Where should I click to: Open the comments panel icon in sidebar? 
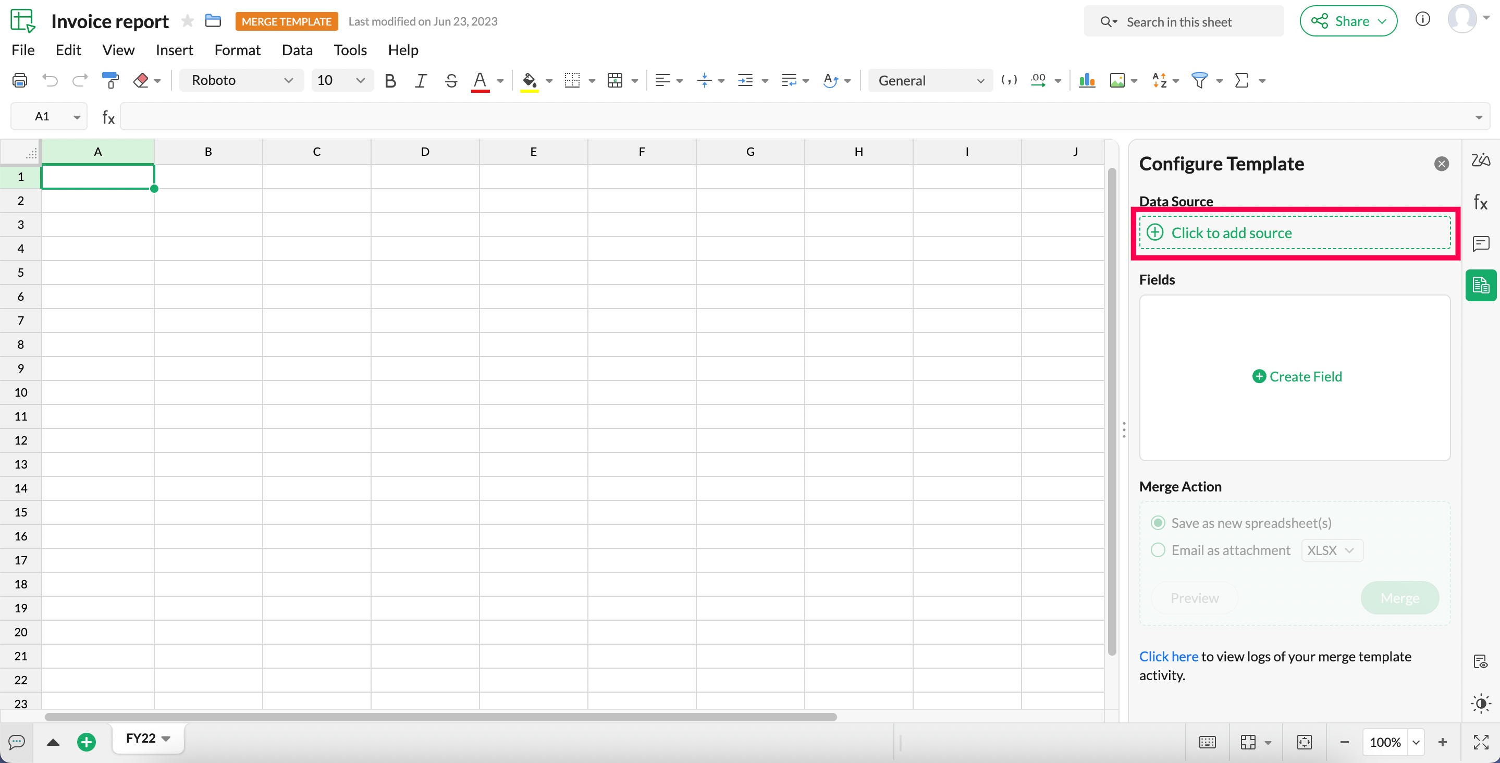coord(1481,243)
